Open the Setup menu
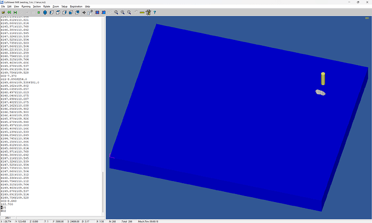 pyautogui.click(x=64, y=6)
